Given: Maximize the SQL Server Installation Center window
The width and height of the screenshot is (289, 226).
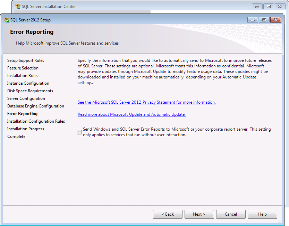Looking at the screenshot, I should (269, 7).
